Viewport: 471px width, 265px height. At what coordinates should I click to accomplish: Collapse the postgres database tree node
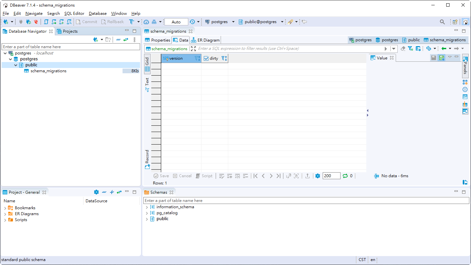(x=11, y=59)
